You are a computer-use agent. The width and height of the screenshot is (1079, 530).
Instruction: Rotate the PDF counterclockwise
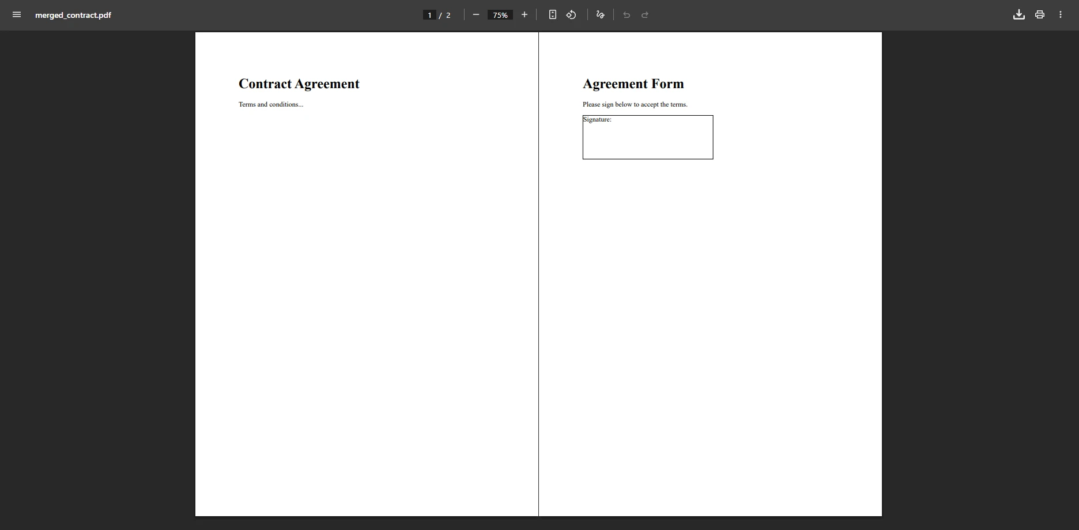coord(571,15)
